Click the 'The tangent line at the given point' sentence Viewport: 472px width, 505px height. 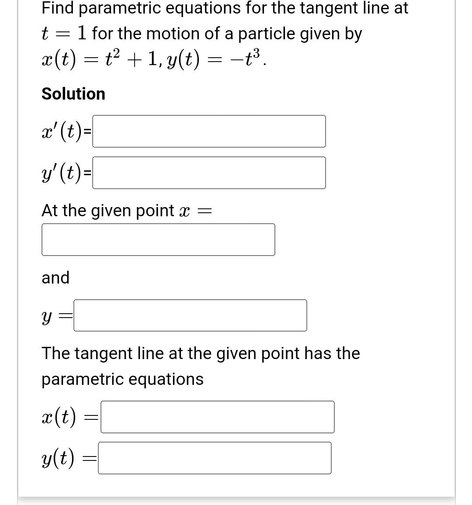200,353
